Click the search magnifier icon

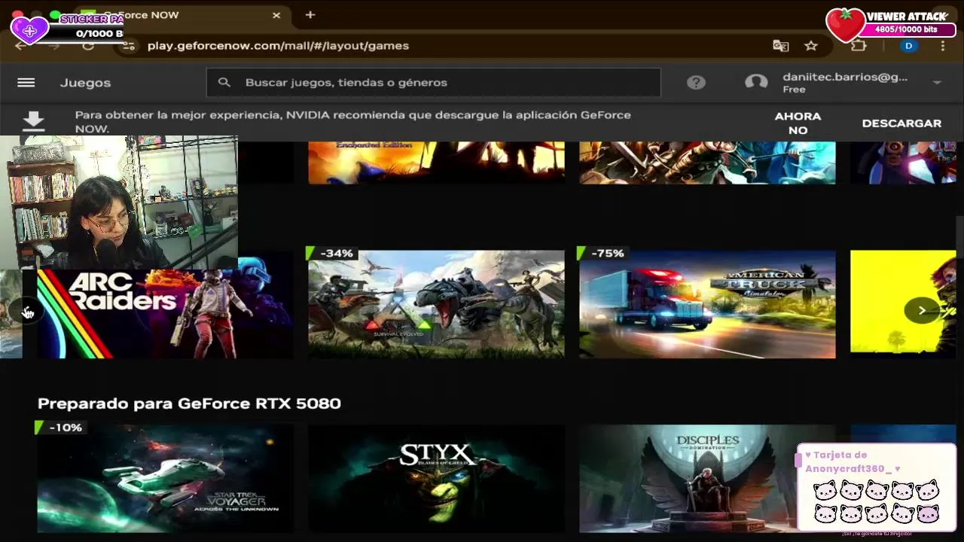point(224,82)
